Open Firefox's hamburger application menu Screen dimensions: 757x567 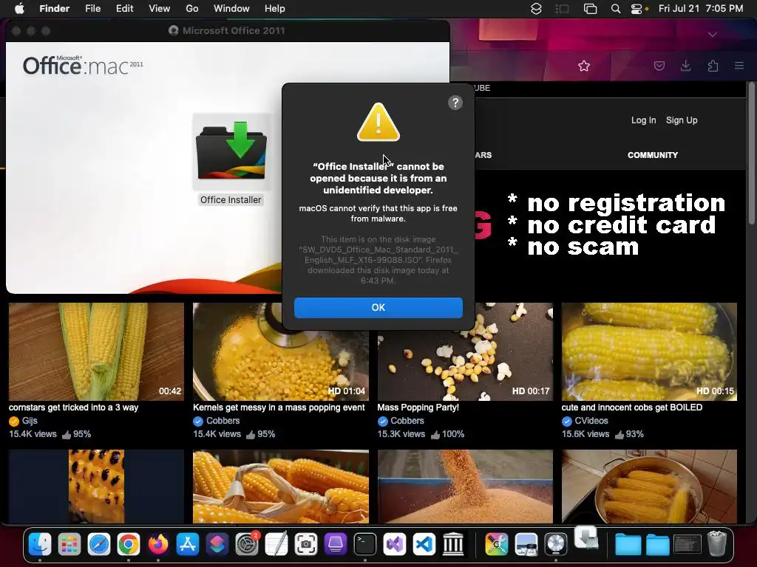pos(739,66)
